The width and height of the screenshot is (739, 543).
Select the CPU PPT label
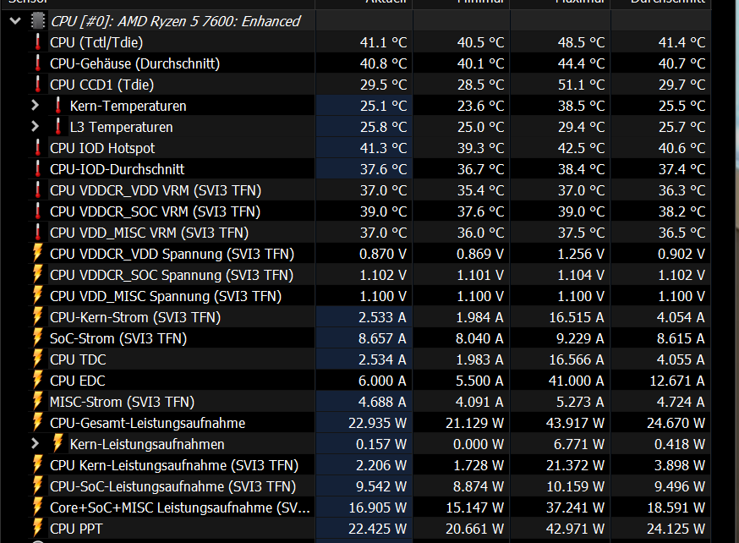[x=76, y=529]
